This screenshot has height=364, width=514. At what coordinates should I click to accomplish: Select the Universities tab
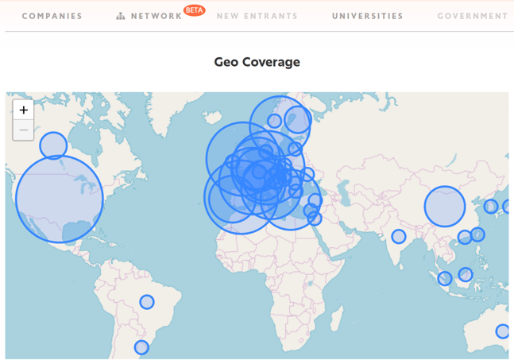coord(367,16)
